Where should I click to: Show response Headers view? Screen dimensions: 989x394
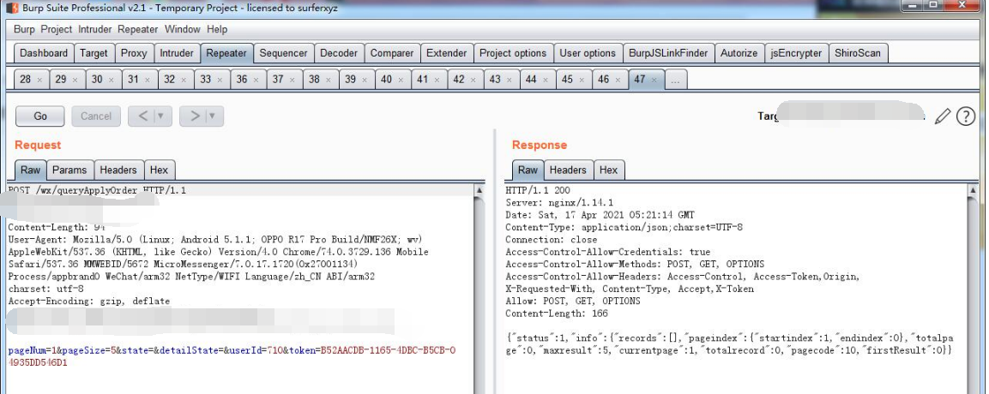click(568, 170)
